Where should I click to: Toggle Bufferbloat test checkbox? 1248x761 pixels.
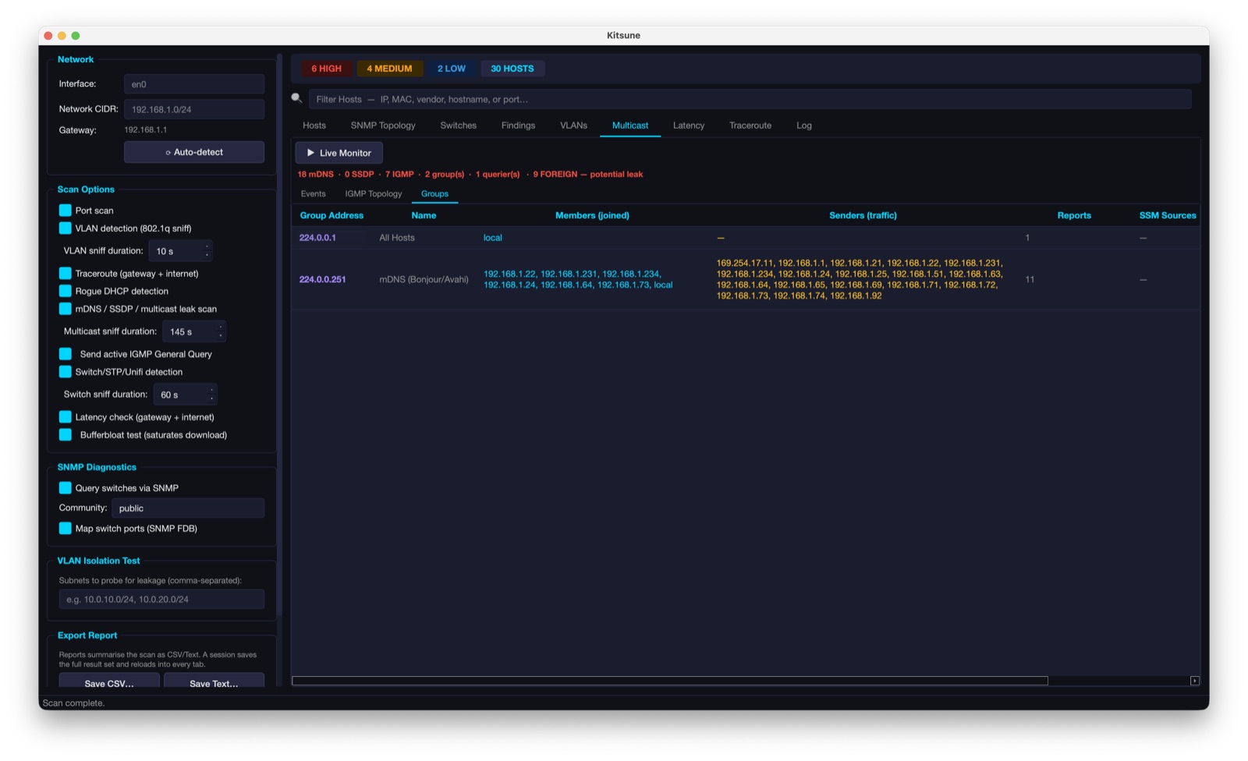click(66, 435)
